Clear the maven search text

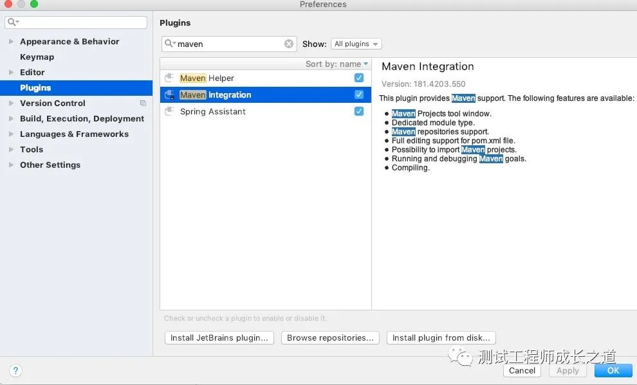point(288,44)
